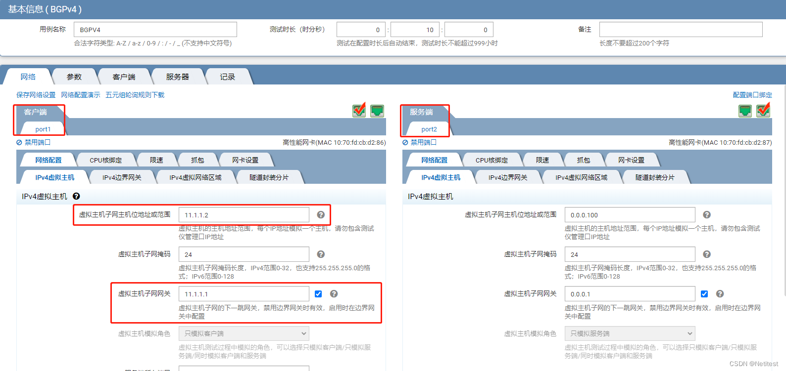
Task: Open server 隧道封装分片 tab
Action: 655,177
